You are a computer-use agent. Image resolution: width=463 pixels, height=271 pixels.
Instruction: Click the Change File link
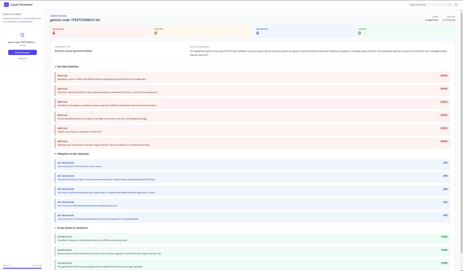pos(22,58)
